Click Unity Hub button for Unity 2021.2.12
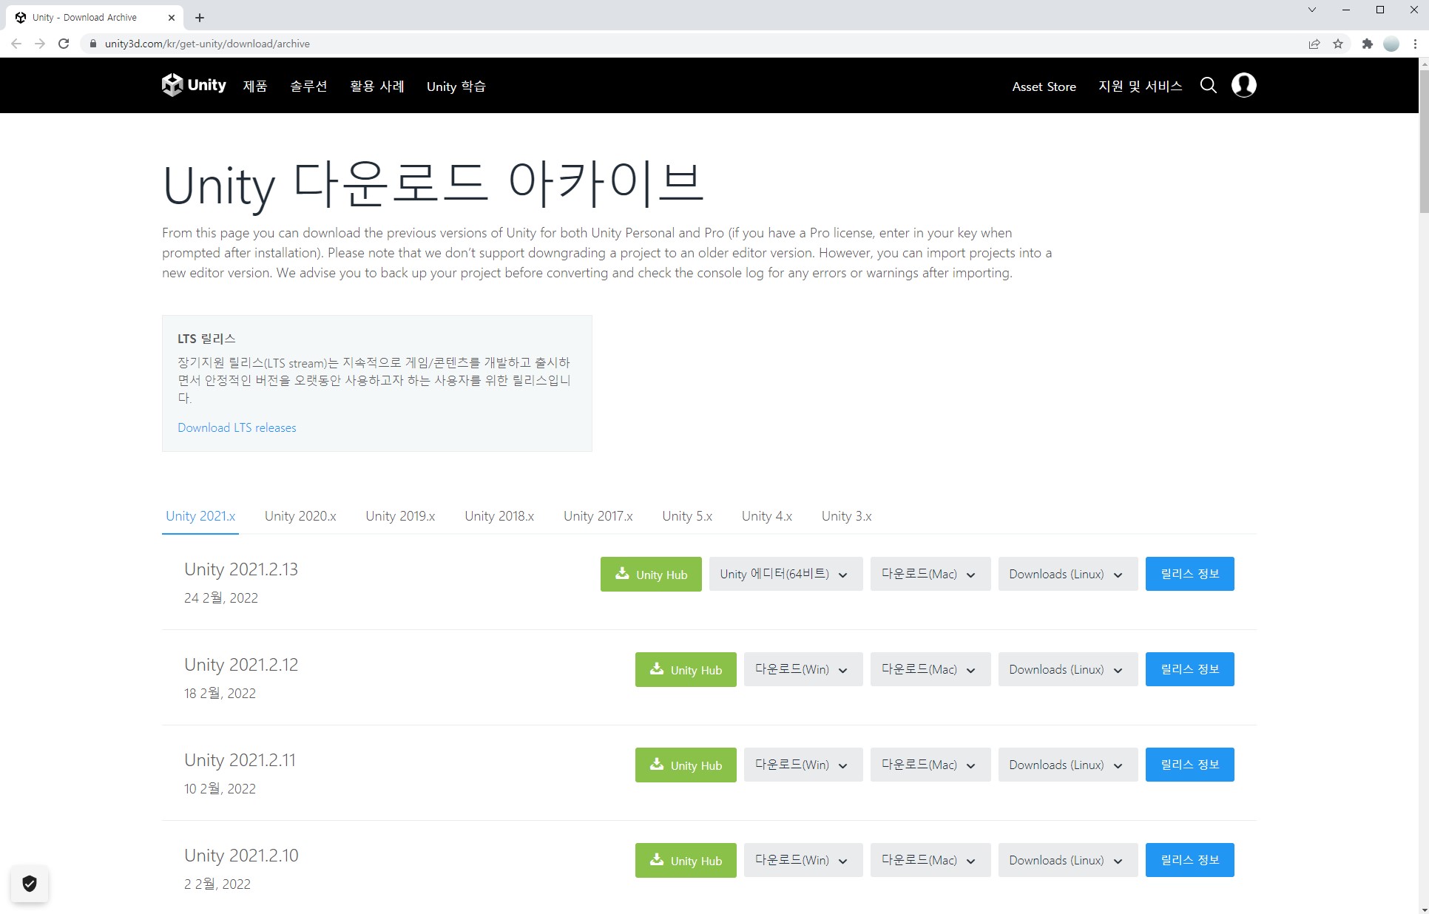The height and width of the screenshot is (914, 1429). [x=686, y=669]
